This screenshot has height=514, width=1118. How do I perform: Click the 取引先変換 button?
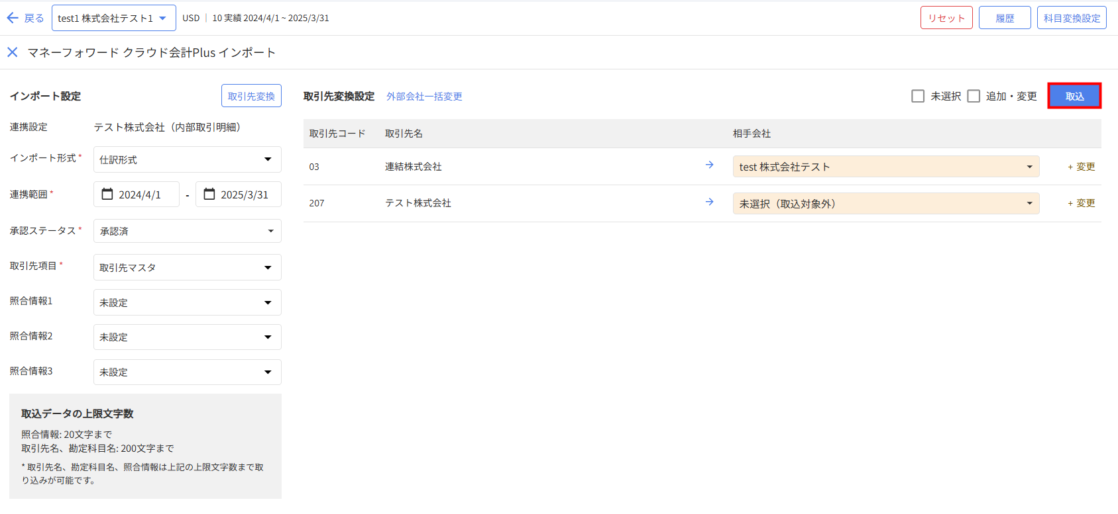pos(251,96)
